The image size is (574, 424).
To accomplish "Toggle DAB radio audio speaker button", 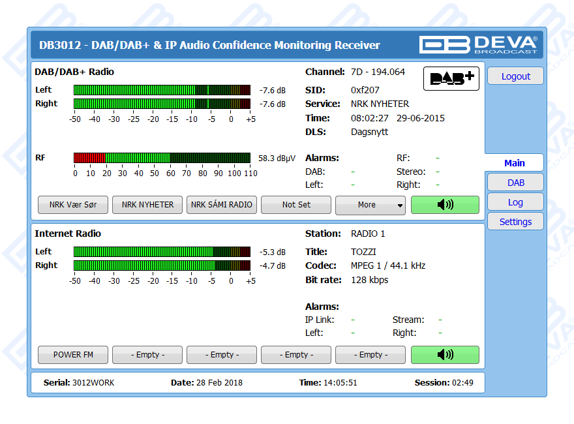I will click(445, 205).
